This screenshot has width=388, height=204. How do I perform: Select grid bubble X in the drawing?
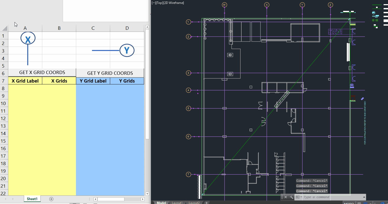click(267, 5)
